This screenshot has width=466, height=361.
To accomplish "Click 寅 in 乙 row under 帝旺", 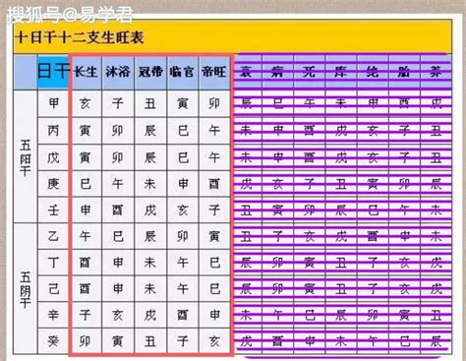I will pyautogui.click(x=214, y=236).
